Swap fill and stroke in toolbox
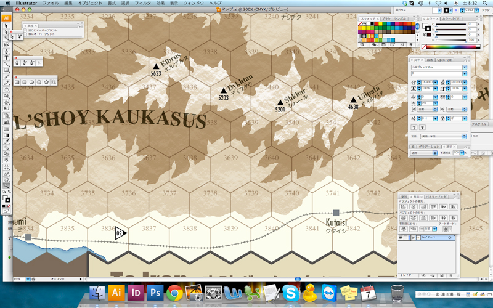Image resolution: width=493 pixels, height=308 pixels. click(x=9, y=192)
